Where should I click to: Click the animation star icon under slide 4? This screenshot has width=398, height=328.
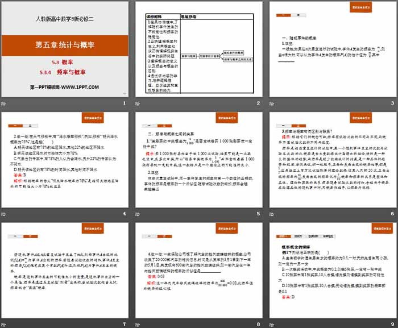tap(5, 214)
